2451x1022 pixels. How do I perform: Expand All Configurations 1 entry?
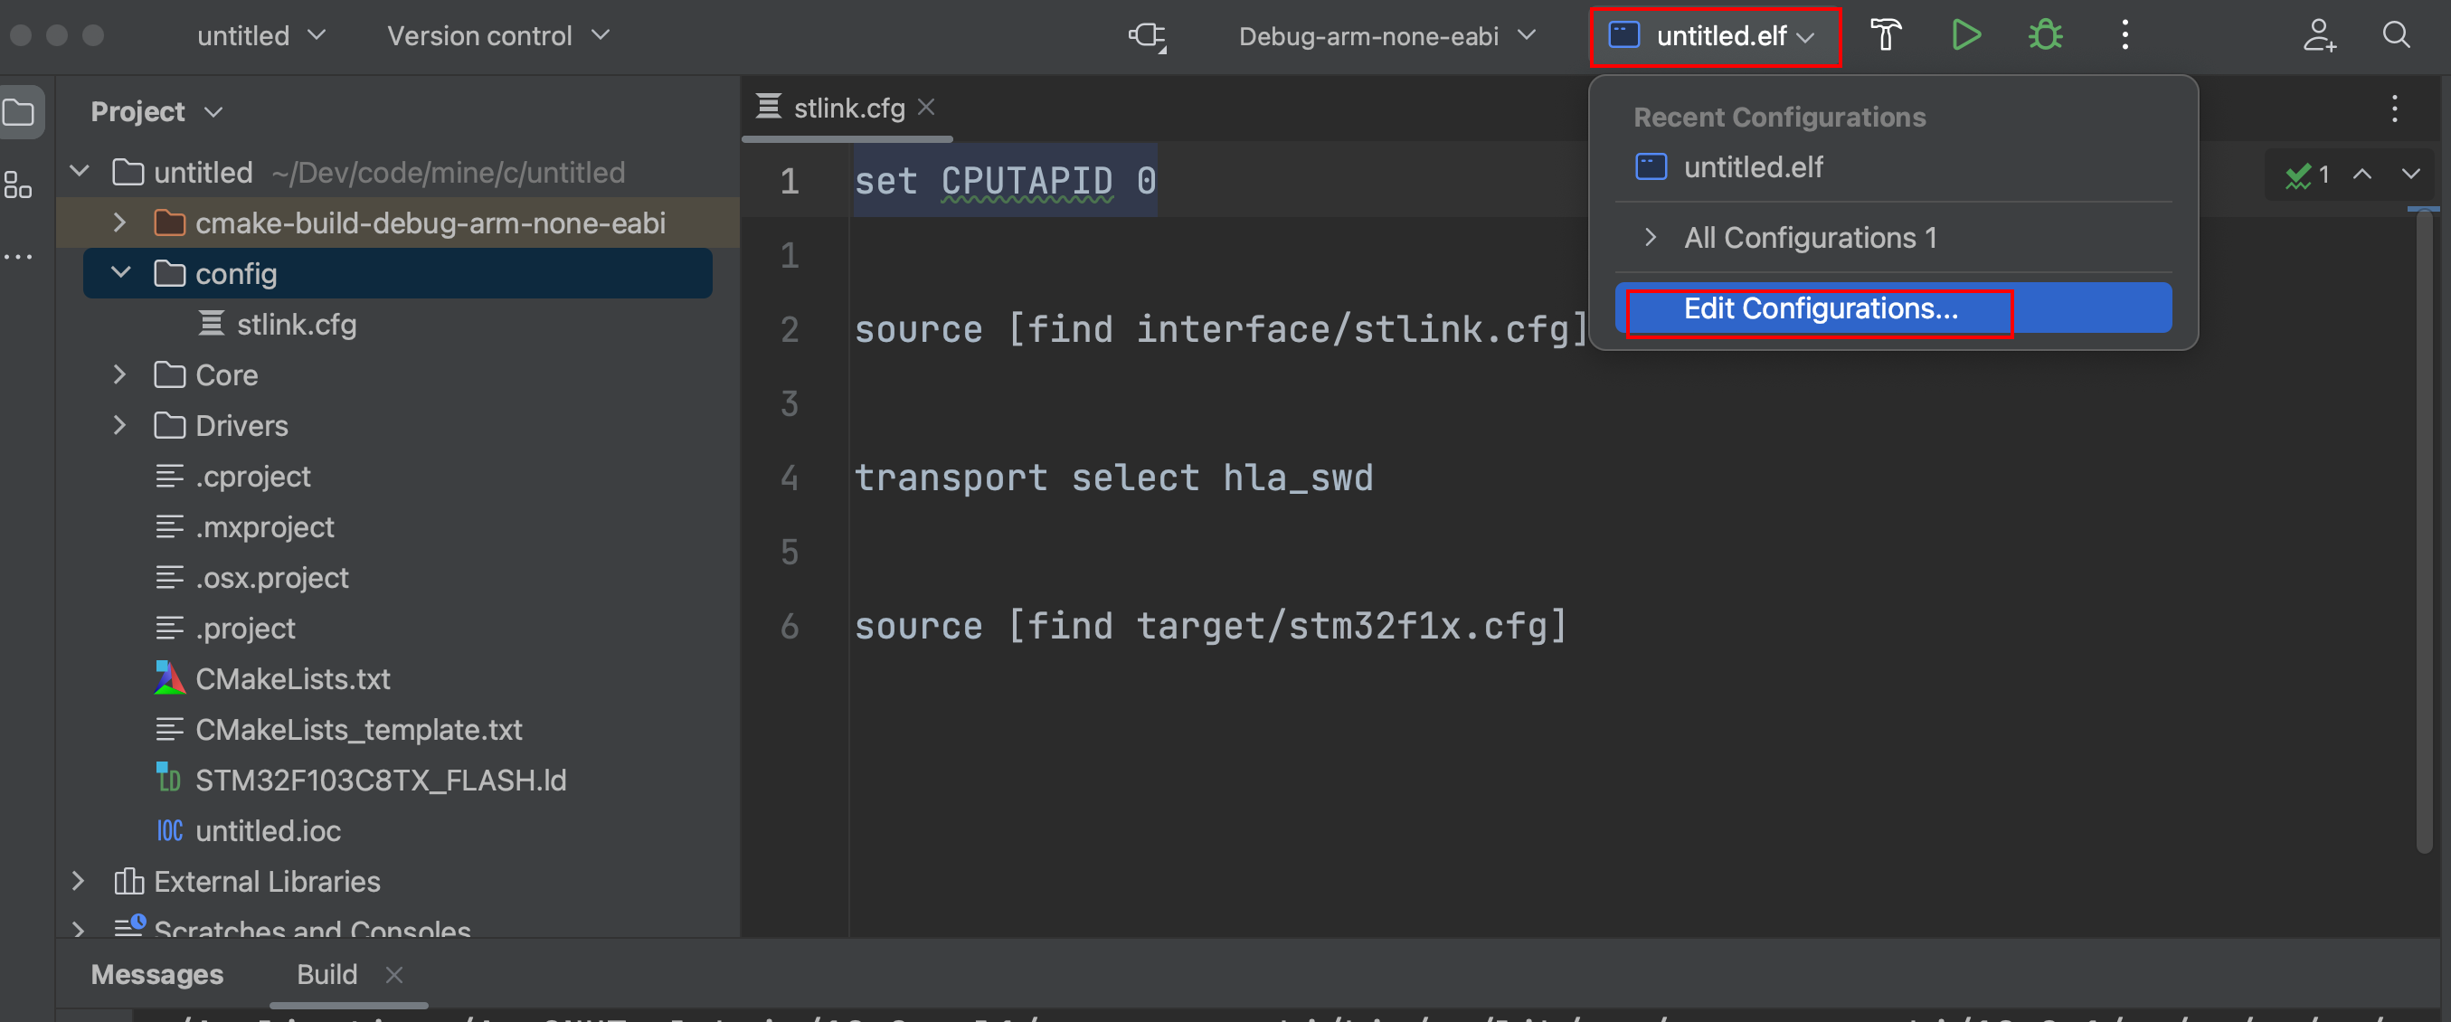(x=1809, y=238)
